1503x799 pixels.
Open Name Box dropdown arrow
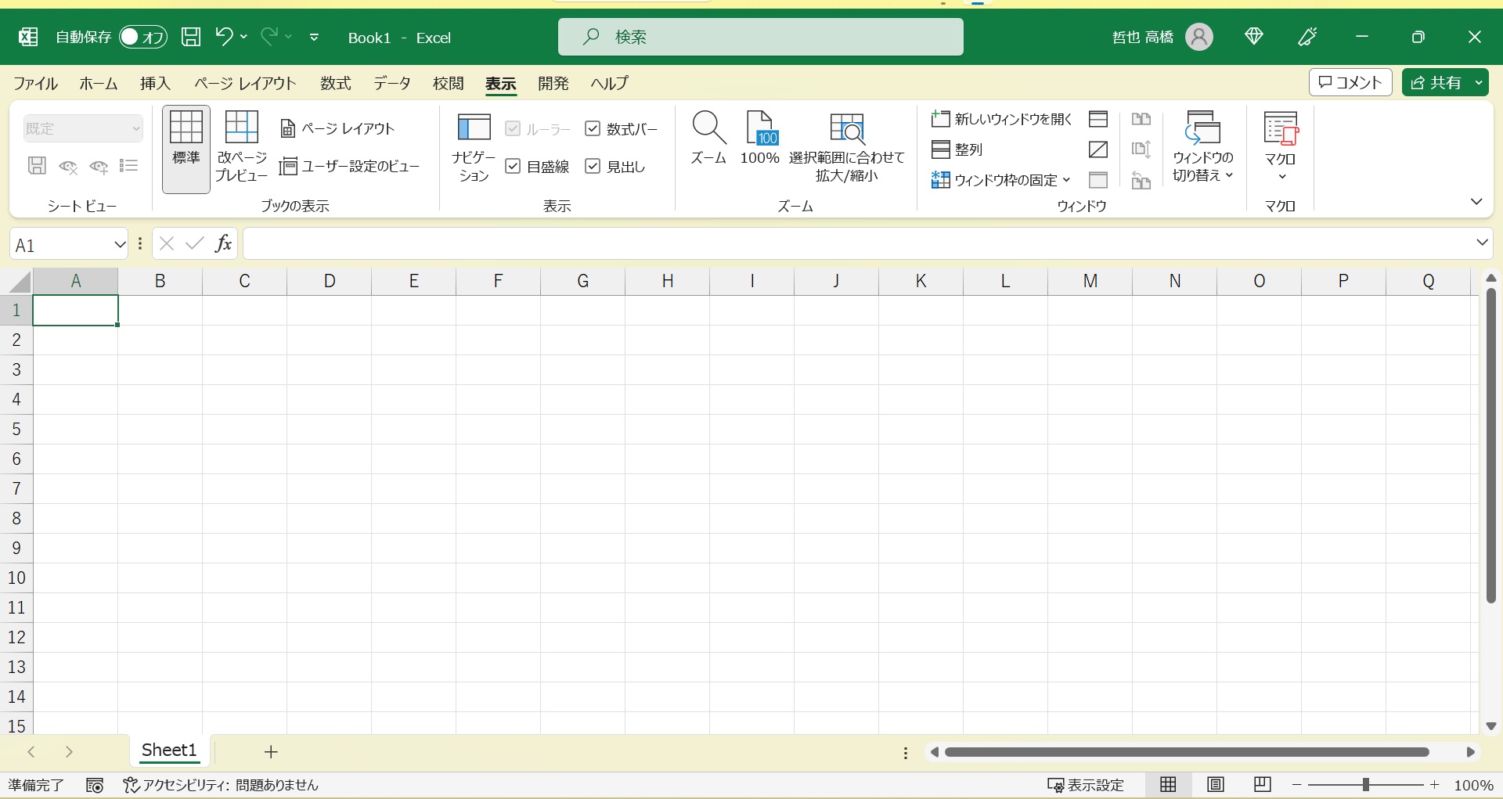[119, 245]
